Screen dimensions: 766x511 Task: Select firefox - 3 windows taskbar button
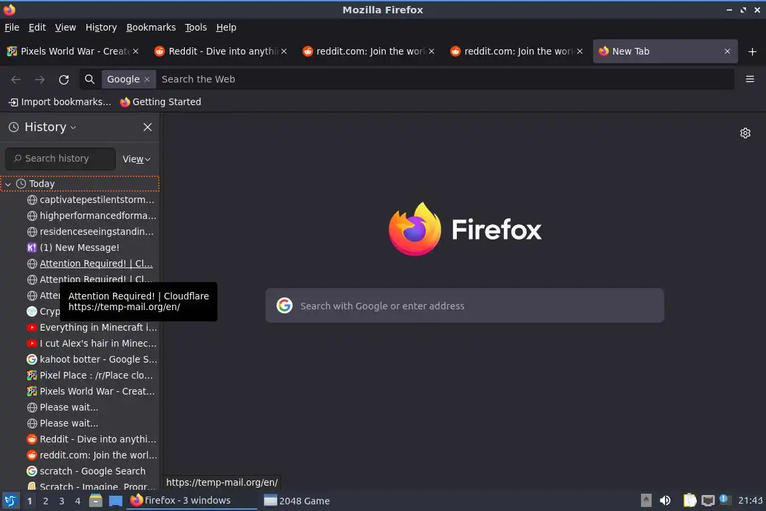click(x=191, y=501)
